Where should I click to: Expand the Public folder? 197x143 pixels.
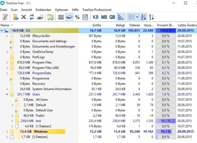click(x=12, y=116)
